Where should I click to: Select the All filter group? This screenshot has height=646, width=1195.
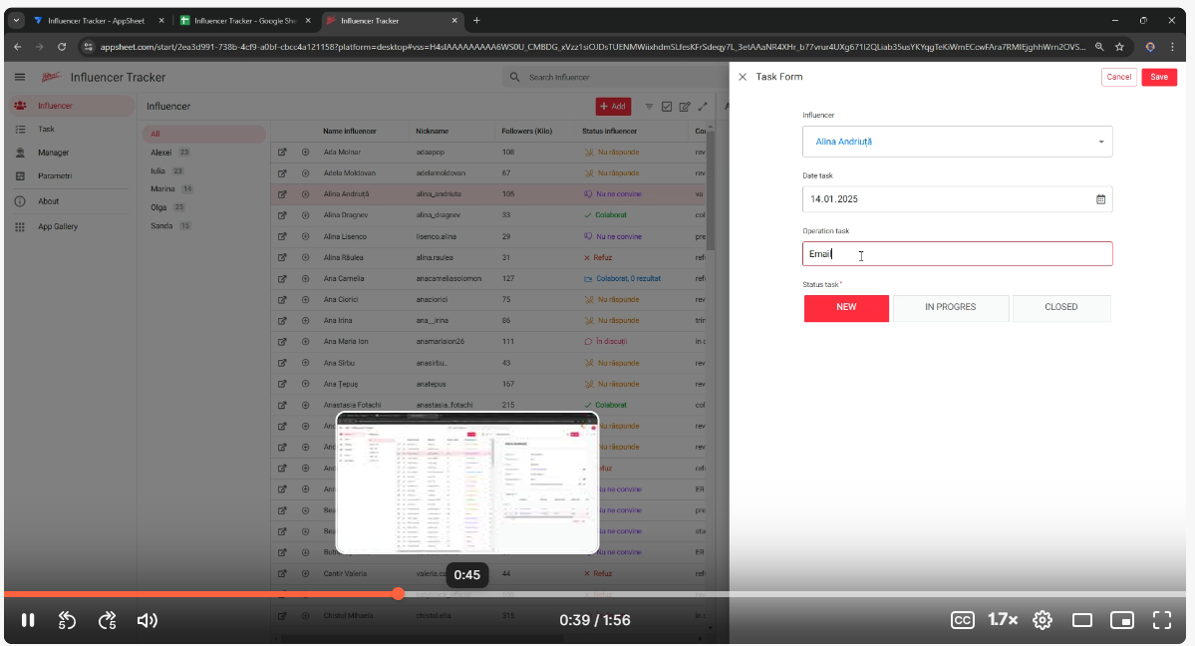(x=203, y=135)
